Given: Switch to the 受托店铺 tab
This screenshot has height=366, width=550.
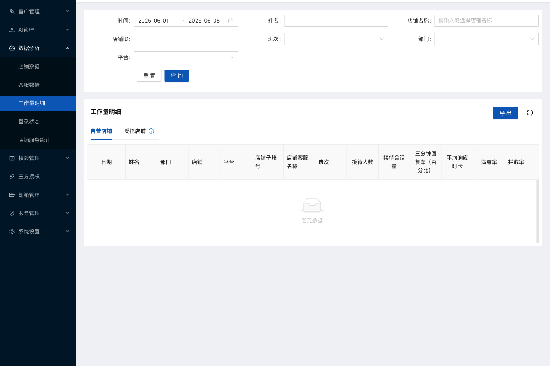Looking at the screenshot, I should point(135,131).
